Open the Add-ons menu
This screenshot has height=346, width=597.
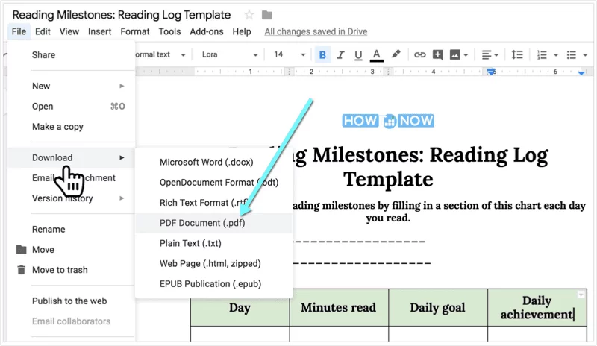click(x=207, y=31)
